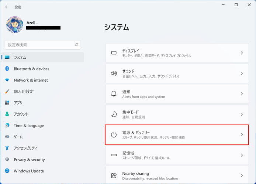
Task: Click the サウンド speaker icon
Action: [x=114, y=74]
